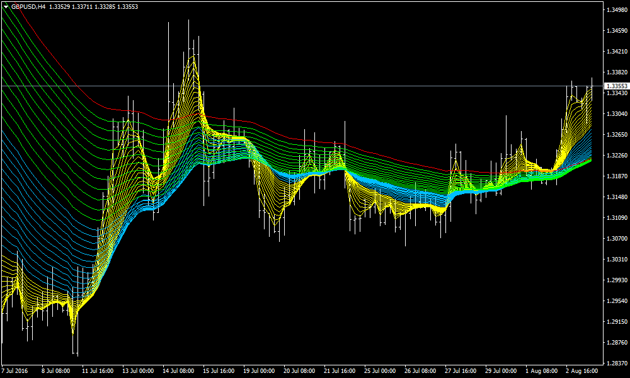Click the 21 Jul 16:00 time label
The width and height of the screenshot is (630, 378).
tap(340, 371)
